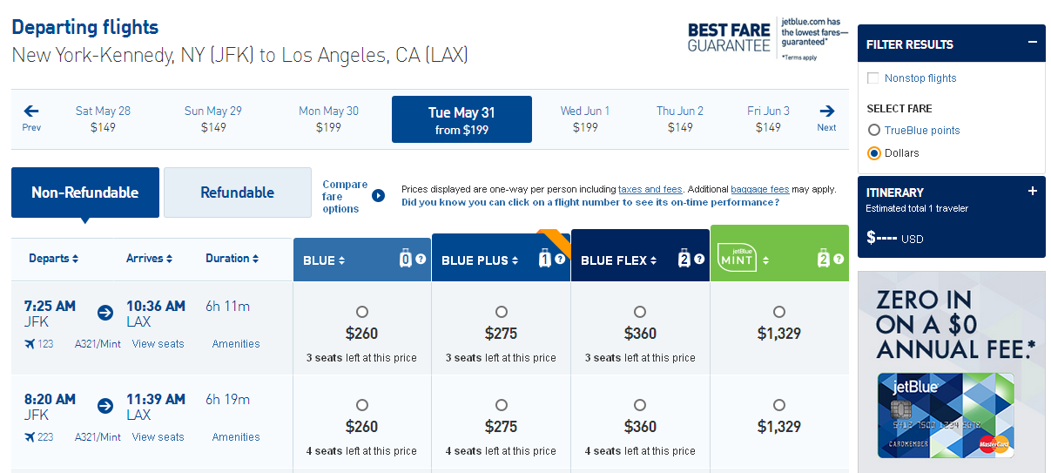Click the Compare fare options play icon
1051x473 pixels.
click(x=378, y=195)
